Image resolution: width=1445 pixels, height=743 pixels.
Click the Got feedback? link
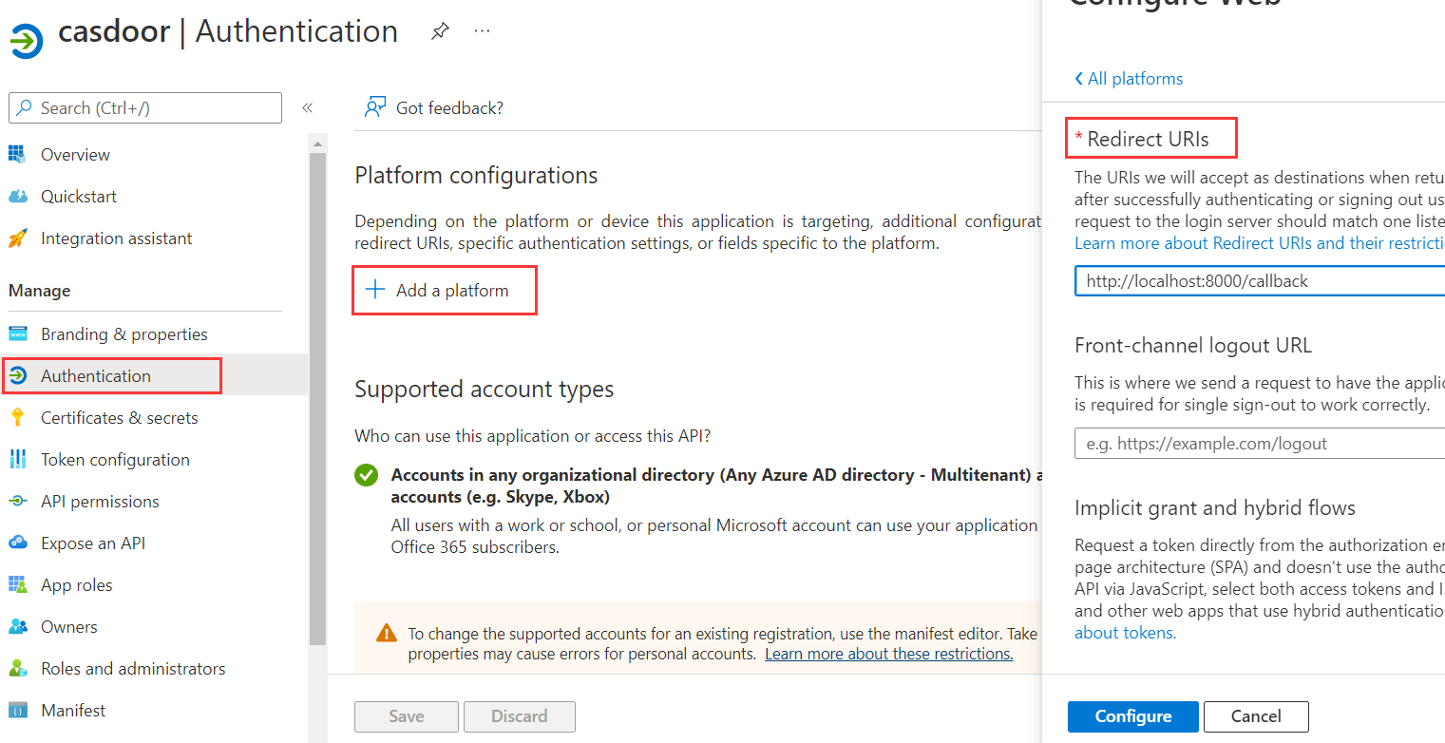click(448, 108)
